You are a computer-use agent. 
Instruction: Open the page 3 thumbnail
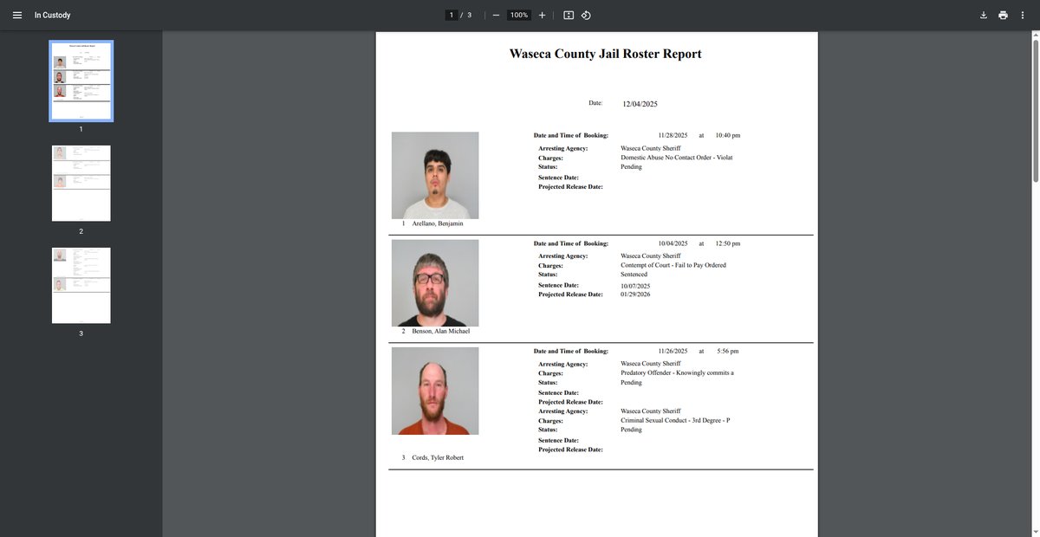(x=81, y=285)
